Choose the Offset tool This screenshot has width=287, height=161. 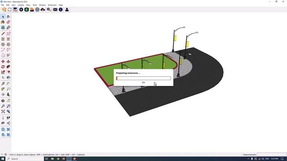point(8,72)
